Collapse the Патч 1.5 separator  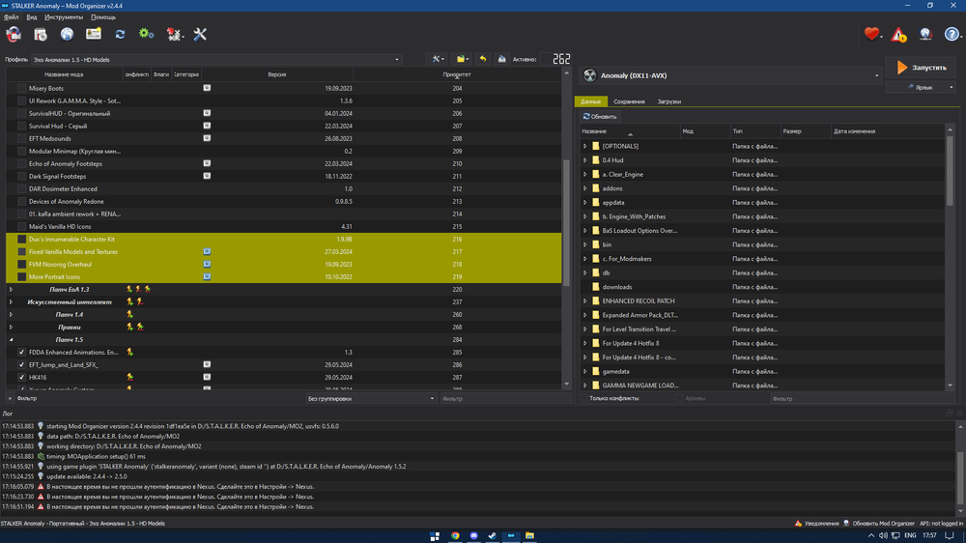[11, 339]
